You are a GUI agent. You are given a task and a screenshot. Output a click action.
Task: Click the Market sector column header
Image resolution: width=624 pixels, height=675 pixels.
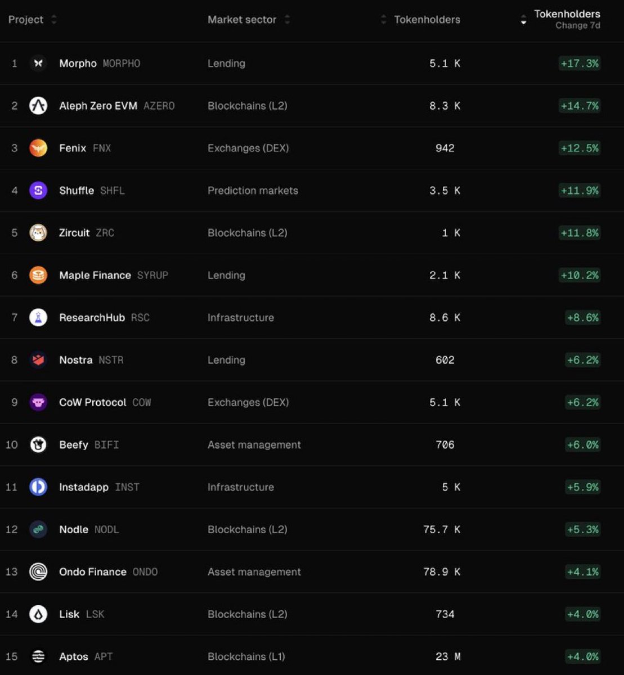242,20
